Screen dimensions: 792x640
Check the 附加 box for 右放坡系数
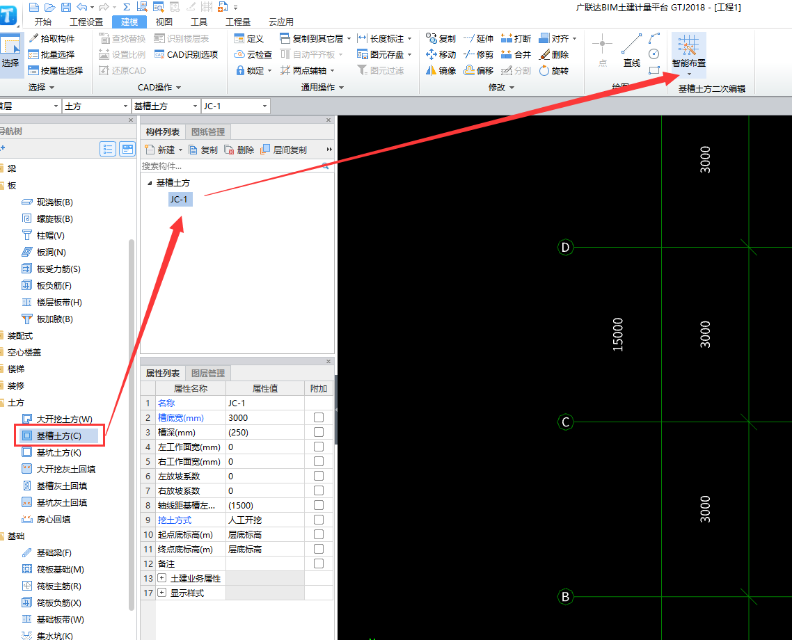pos(319,490)
